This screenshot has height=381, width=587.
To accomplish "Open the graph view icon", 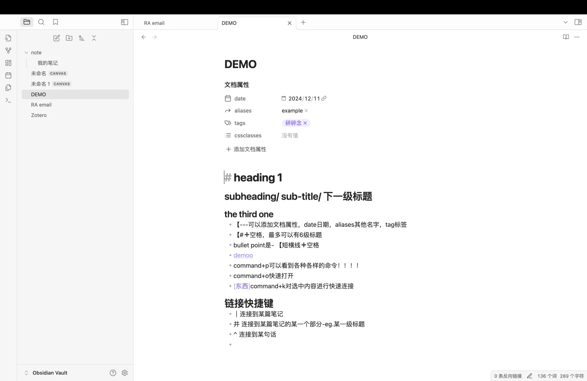I will pyautogui.click(x=8, y=50).
